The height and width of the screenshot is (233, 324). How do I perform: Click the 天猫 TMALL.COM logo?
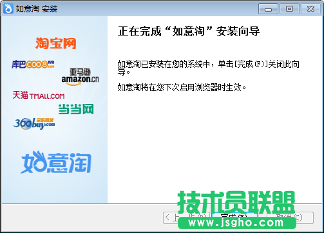[39, 95]
